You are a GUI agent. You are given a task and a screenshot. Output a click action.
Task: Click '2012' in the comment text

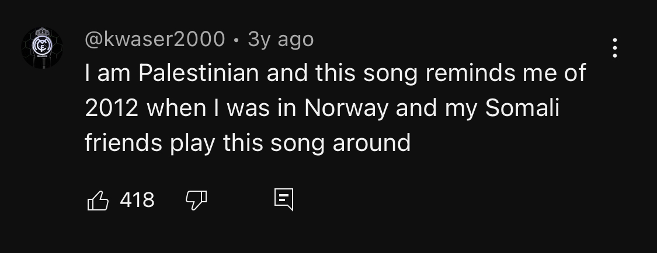112,108
